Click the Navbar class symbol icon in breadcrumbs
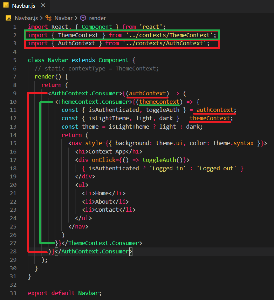The width and height of the screenshot is (274, 300). (48, 18)
